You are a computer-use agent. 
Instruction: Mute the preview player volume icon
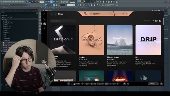pos(124,84)
